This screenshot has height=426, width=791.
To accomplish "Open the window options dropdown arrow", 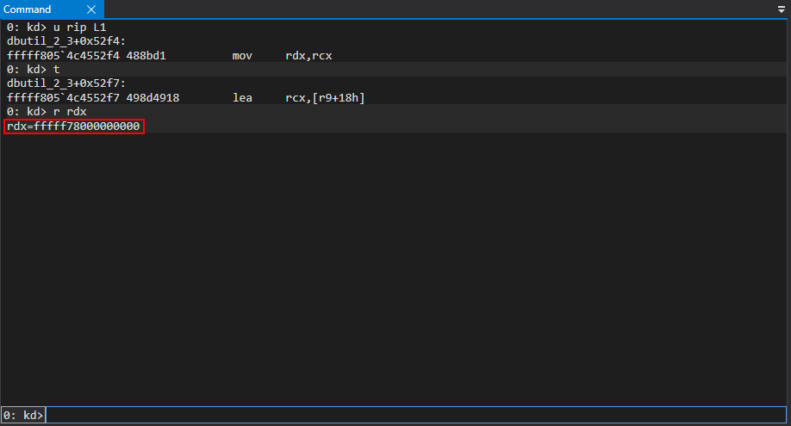I will [781, 9].
